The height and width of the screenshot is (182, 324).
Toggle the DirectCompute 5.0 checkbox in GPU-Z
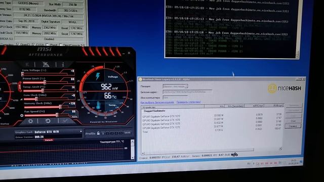[61, 45]
